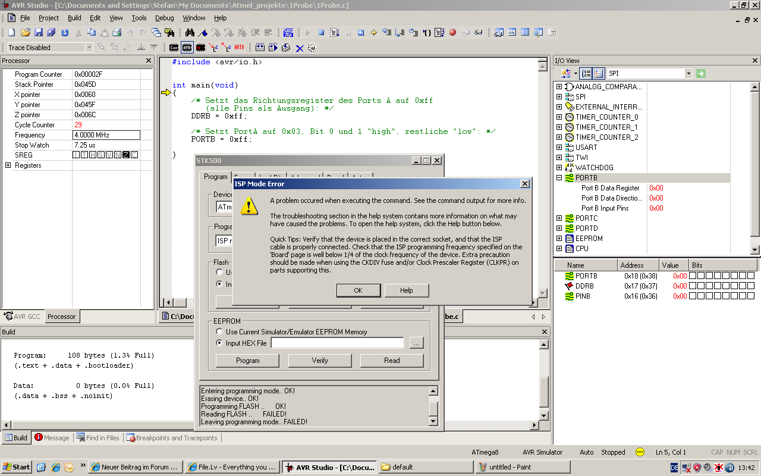This screenshot has height=476, width=761.
Task: Click the Find binoculars icon
Action: (x=190, y=33)
